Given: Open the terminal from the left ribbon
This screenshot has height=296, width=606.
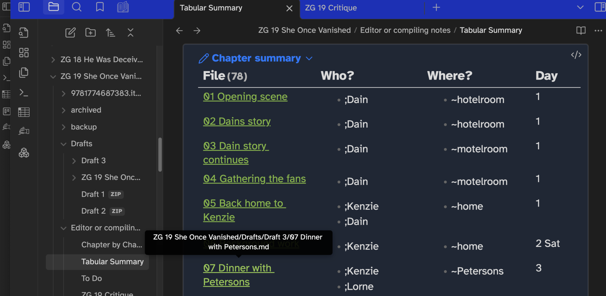Looking at the screenshot, I should 24,93.
